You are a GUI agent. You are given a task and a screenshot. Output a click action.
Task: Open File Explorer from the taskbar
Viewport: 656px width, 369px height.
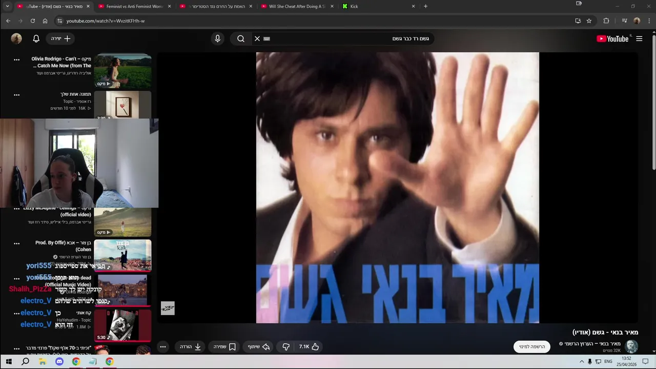pos(42,361)
